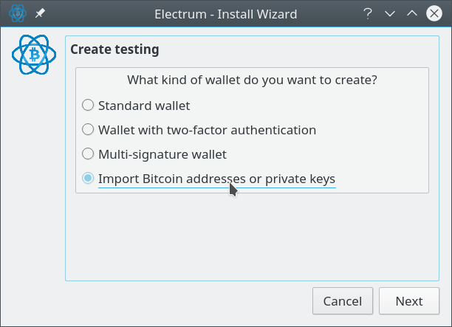
Task: Click the 'Create testing' heading
Action: [x=114, y=49]
